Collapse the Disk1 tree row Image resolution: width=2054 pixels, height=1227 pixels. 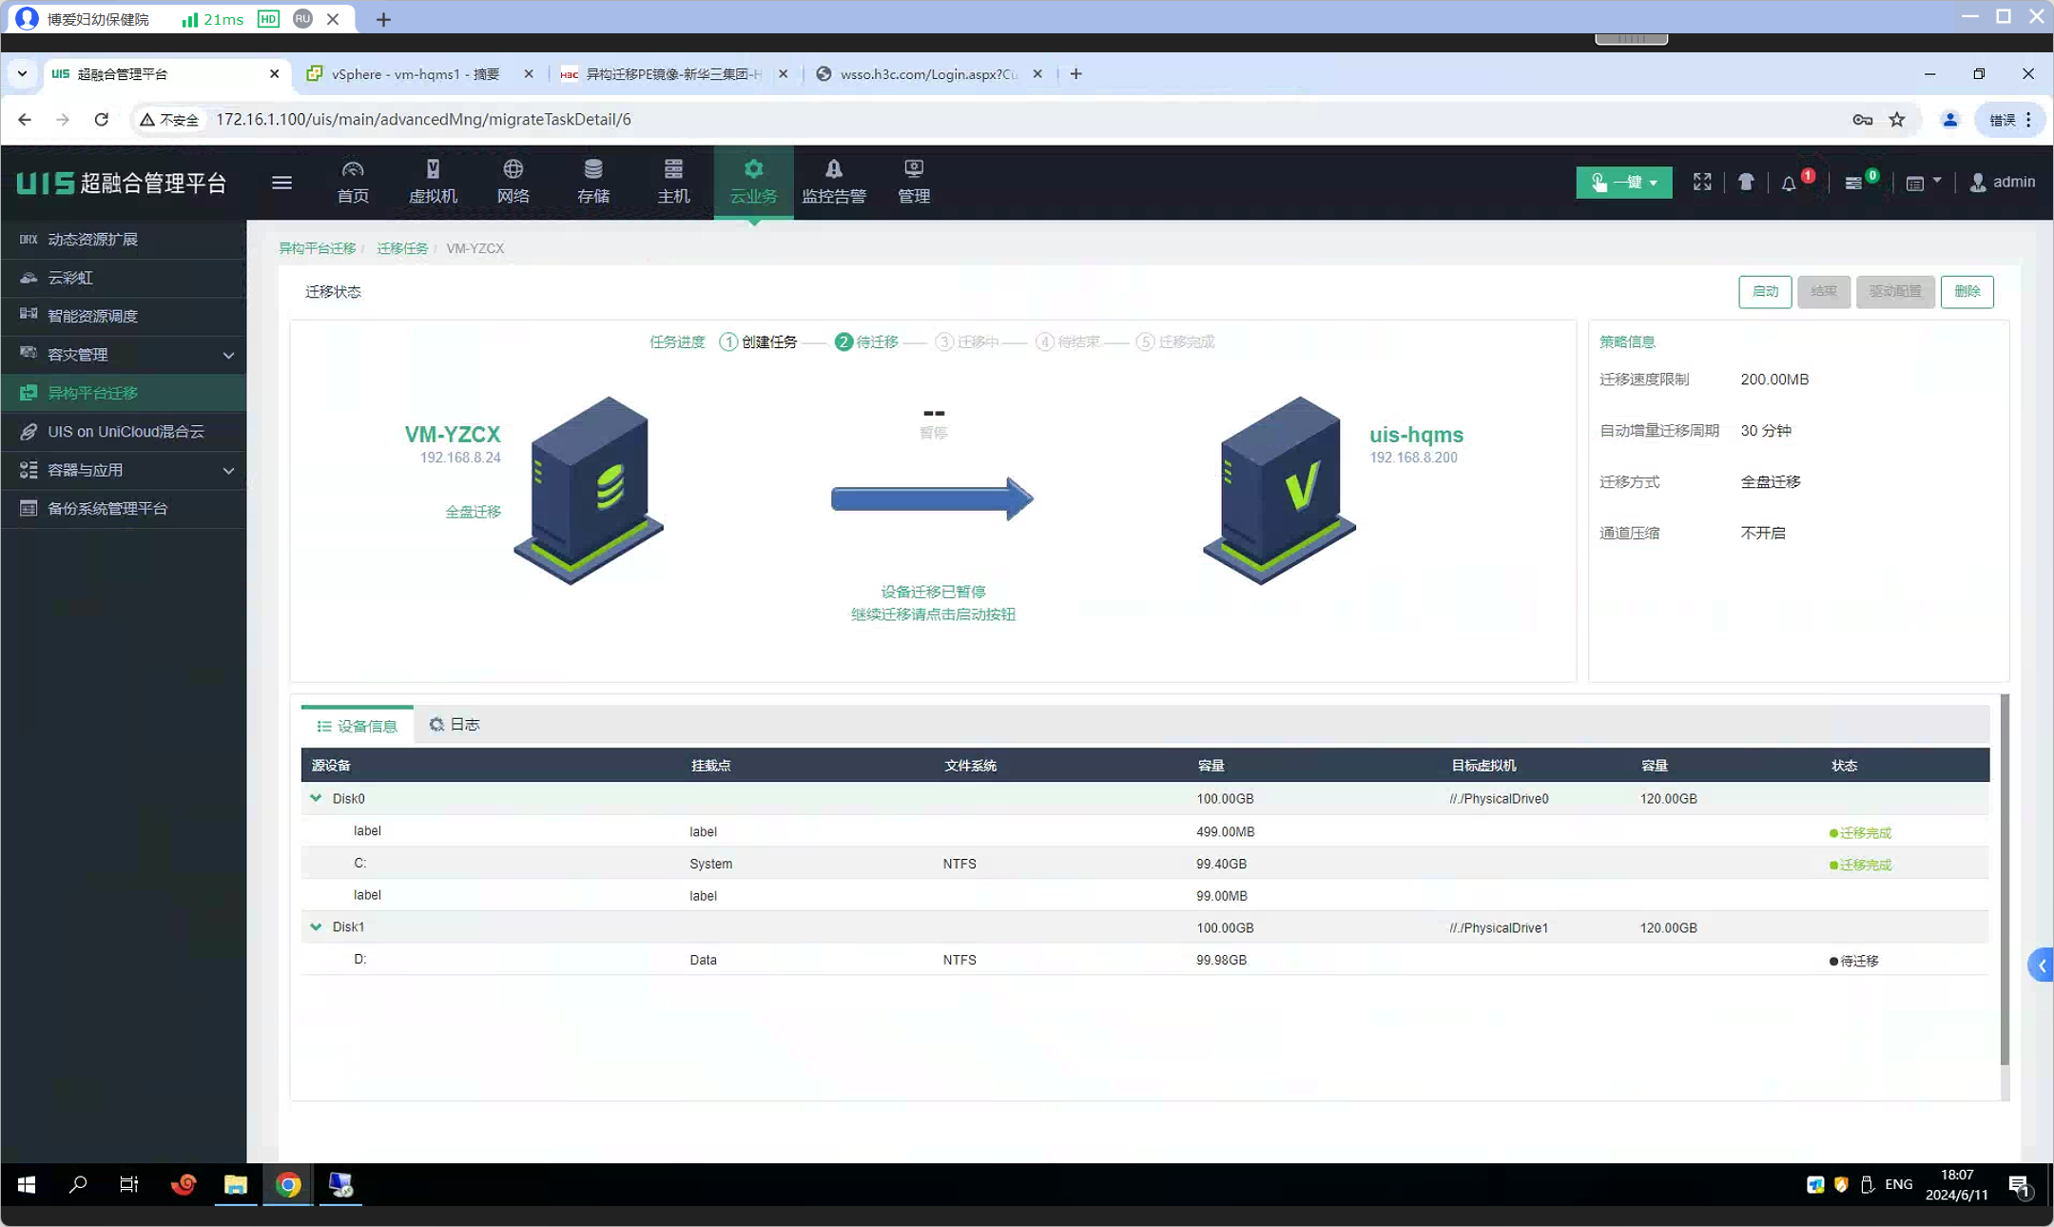tap(316, 926)
